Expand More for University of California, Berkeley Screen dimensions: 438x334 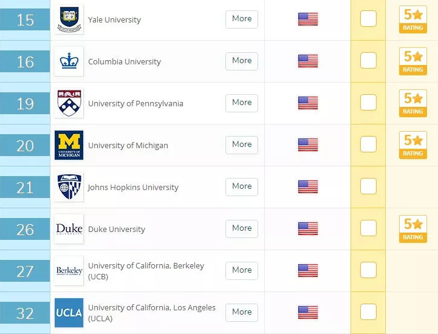[242, 271]
